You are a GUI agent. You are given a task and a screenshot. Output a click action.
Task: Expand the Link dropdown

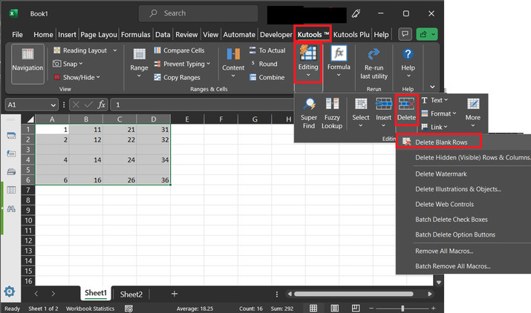446,127
